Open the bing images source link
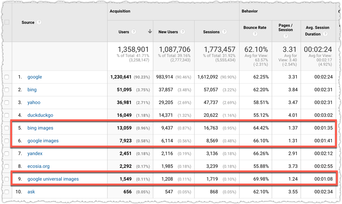The width and height of the screenshot is (342, 204). (40, 128)
